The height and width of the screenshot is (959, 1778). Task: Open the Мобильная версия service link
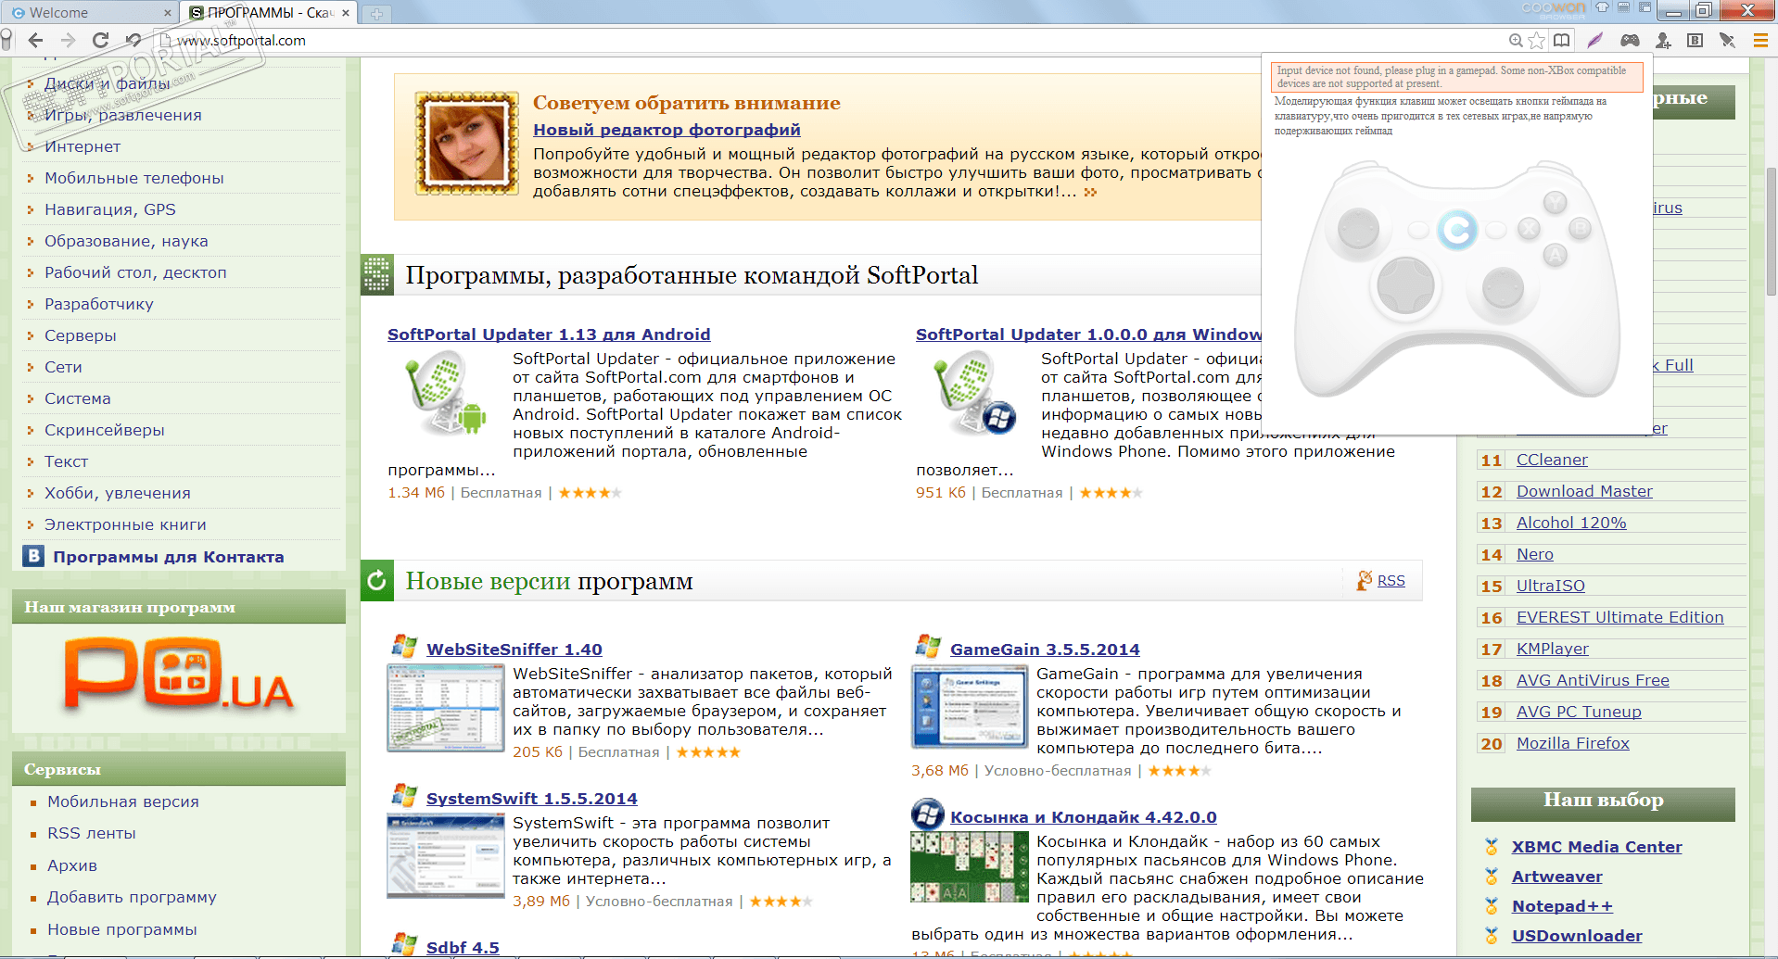[x=123, y=801]
